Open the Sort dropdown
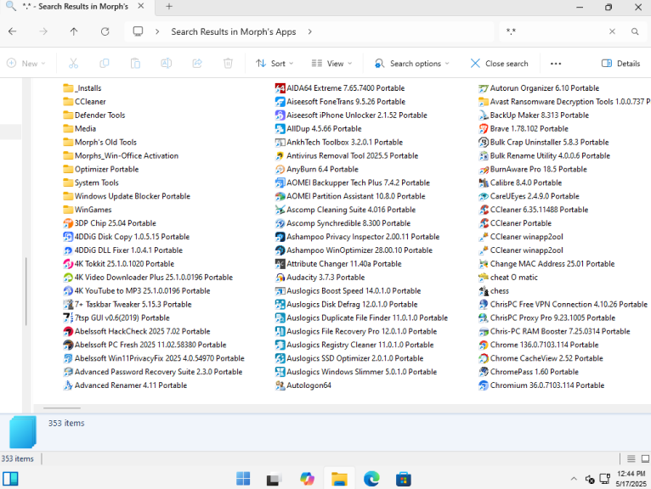The image size is (651, 489). coord(275,64)
